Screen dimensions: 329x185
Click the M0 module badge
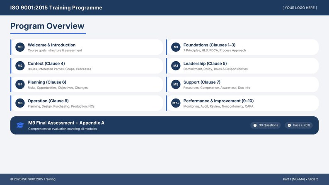click(20, 47)
